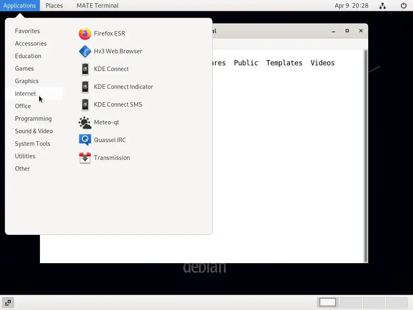Open the Utilities category
The height and width of the screenshot is (310, 413).
(x=25, y=156)
